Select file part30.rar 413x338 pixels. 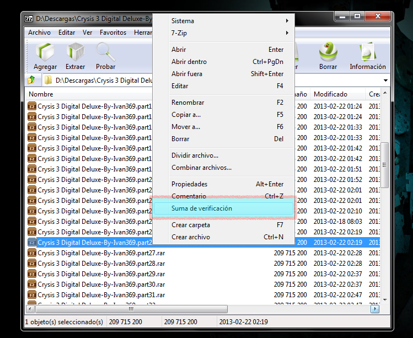tap(101, 285)
